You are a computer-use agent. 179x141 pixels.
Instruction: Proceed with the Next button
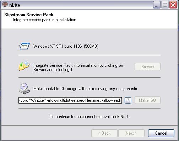131,133
